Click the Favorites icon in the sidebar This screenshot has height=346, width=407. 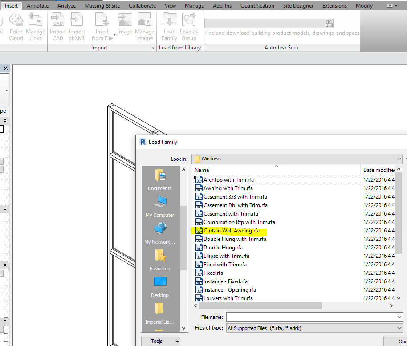tap(159, 261)
